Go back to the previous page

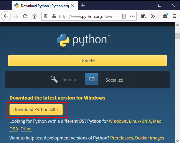pyautogui.click(x=6, y=16)
